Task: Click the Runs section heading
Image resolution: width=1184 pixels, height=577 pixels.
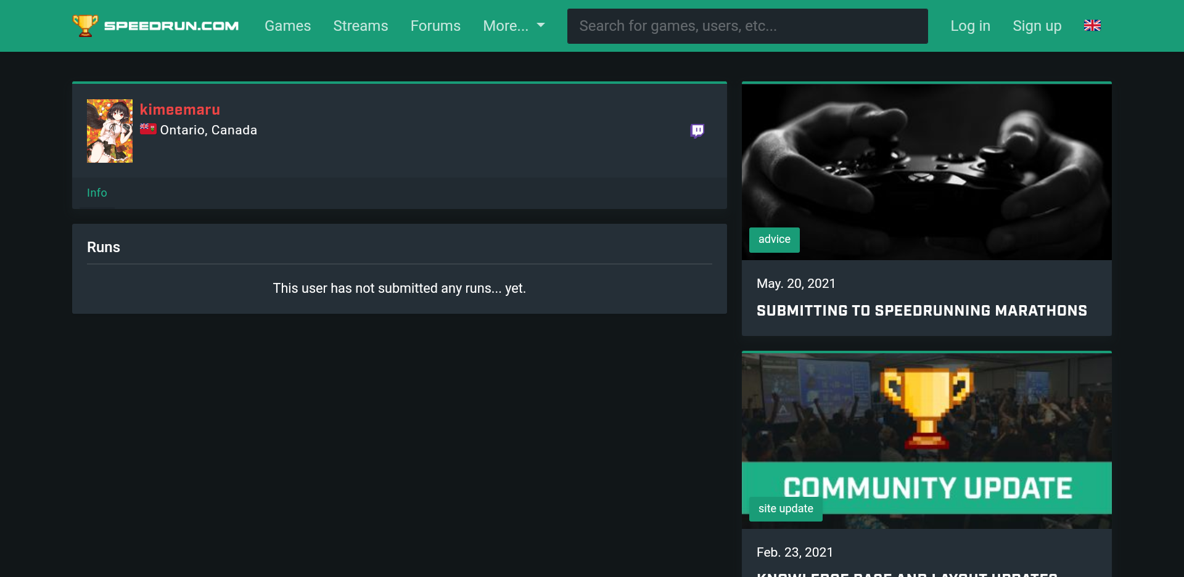Action: tap(104, 247)
